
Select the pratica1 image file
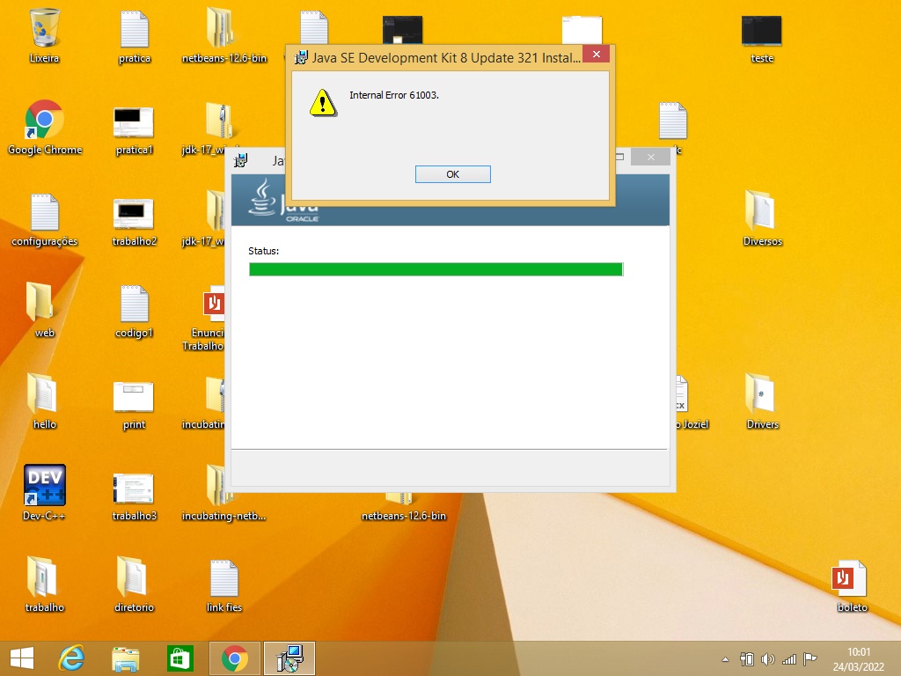click(134, 130)
